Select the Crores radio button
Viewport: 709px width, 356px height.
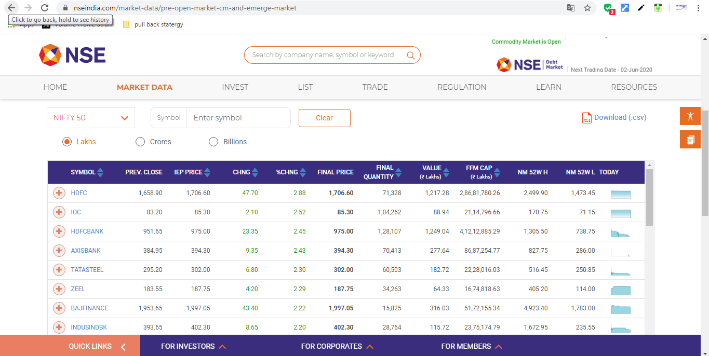coord(140,142)
